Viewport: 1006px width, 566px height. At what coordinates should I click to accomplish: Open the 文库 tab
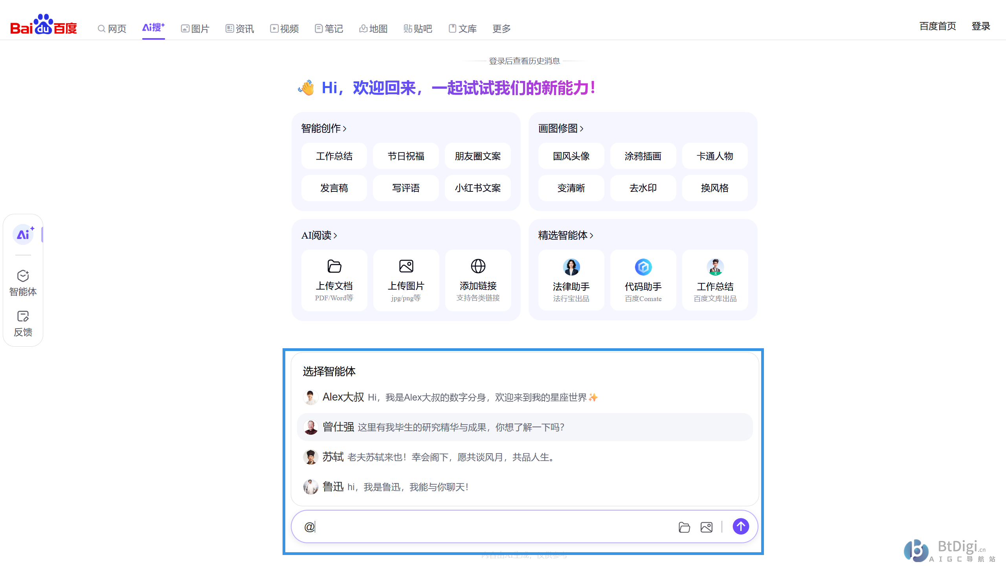pyautogui.click(x=463, y=29)
